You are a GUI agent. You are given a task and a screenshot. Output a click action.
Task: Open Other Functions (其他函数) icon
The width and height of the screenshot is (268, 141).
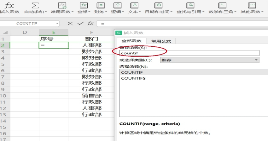252,5
